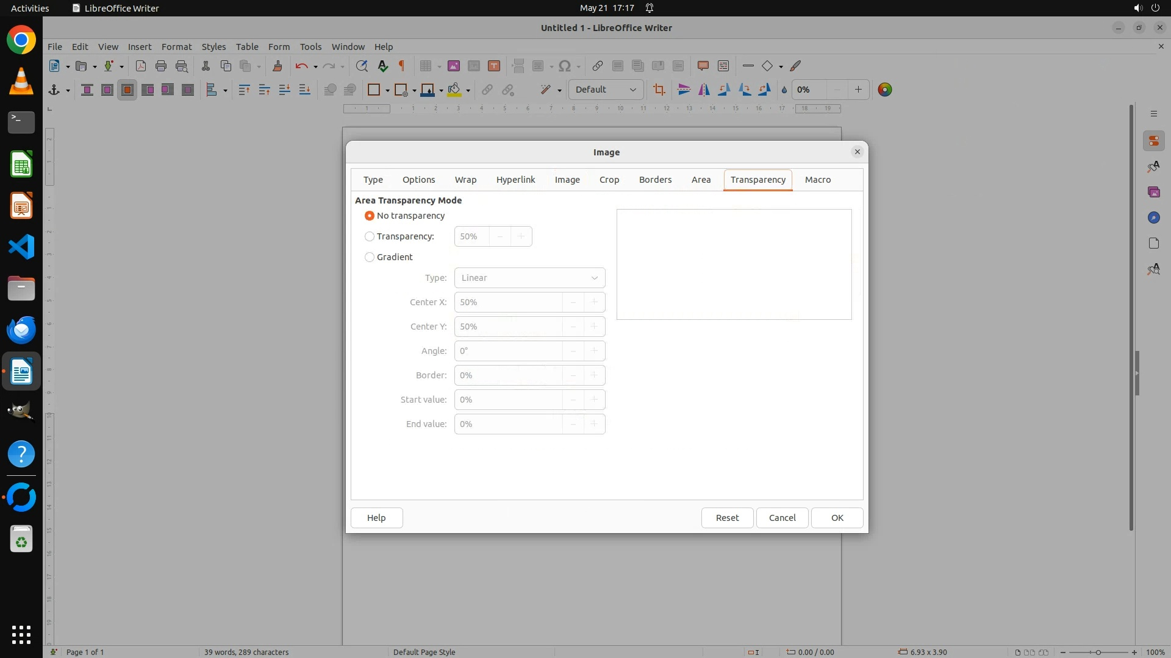The image size is (1171, 658).
Task: Click the Crop image toolbar icon
Action: (x=659, y=90)
